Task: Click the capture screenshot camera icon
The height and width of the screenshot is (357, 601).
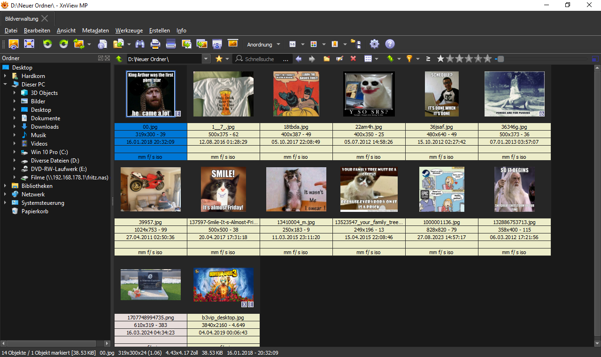Action: tap(217, 44)
